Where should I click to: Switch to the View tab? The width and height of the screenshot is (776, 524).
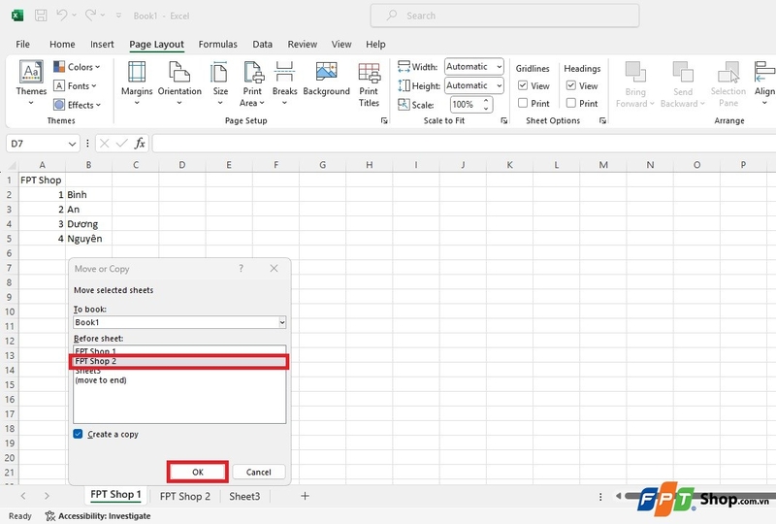click(341, 44)
